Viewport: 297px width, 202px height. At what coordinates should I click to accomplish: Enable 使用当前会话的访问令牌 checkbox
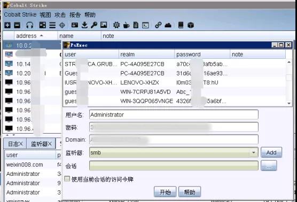click(x=67, y=178)
